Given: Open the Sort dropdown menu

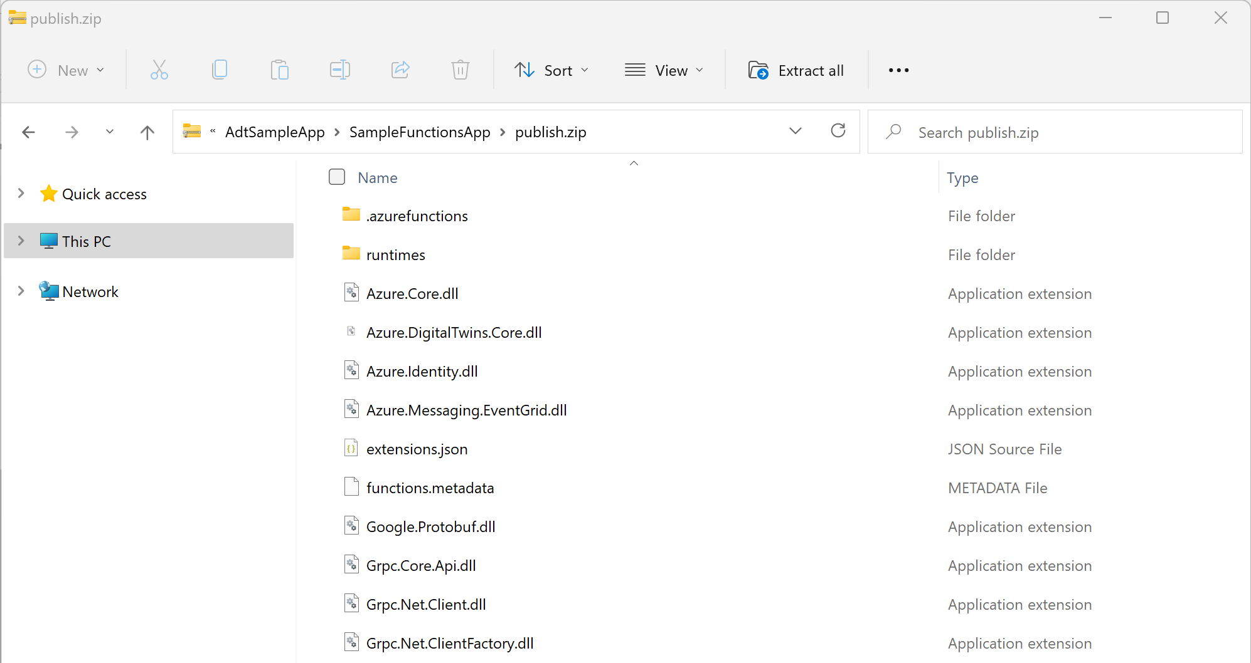Looking at the screenshot, I should coord(551,70).
